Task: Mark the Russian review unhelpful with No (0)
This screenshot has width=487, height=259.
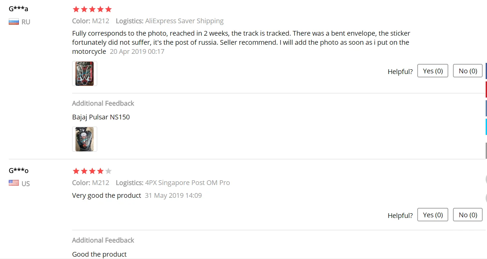Action: click(468, 71)
